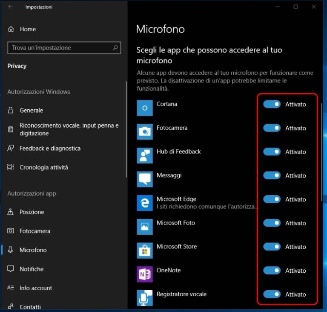Turn off Cortana microphone access

click(x=272, y=104)
